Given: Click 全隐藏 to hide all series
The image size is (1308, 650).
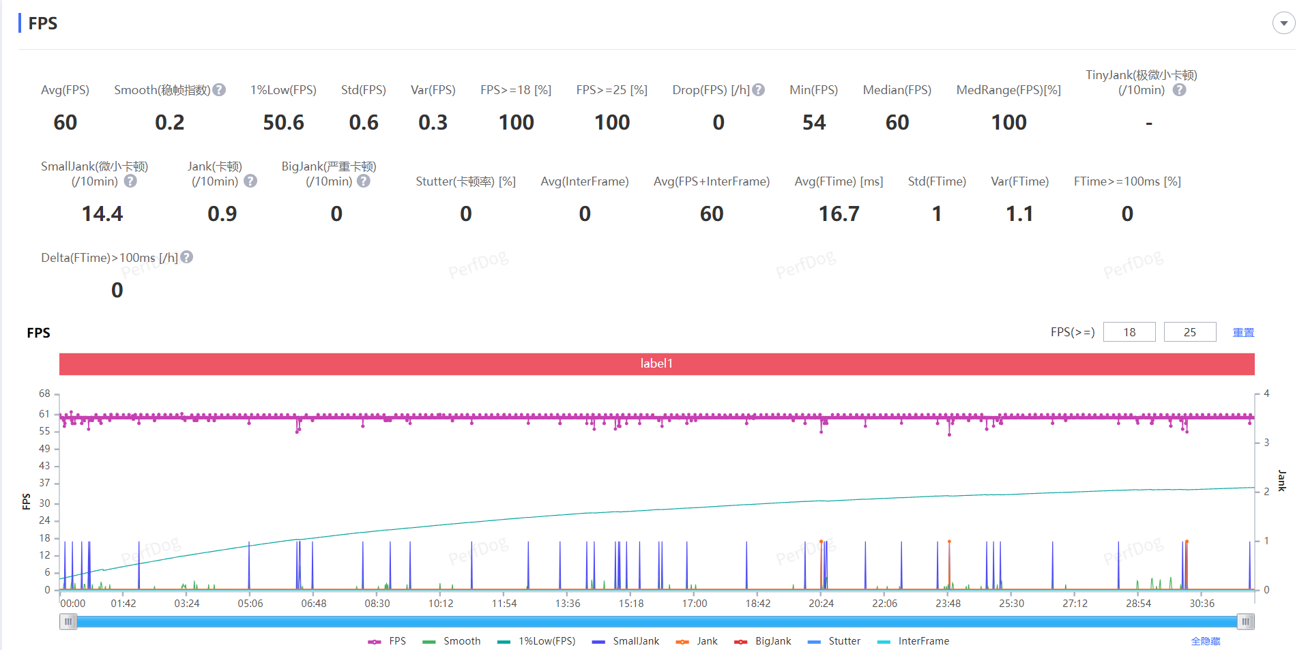Looking at the screenshot, I should click(1205, 641).
